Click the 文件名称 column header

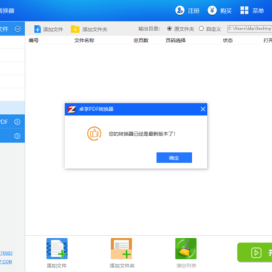pos(84,40)
